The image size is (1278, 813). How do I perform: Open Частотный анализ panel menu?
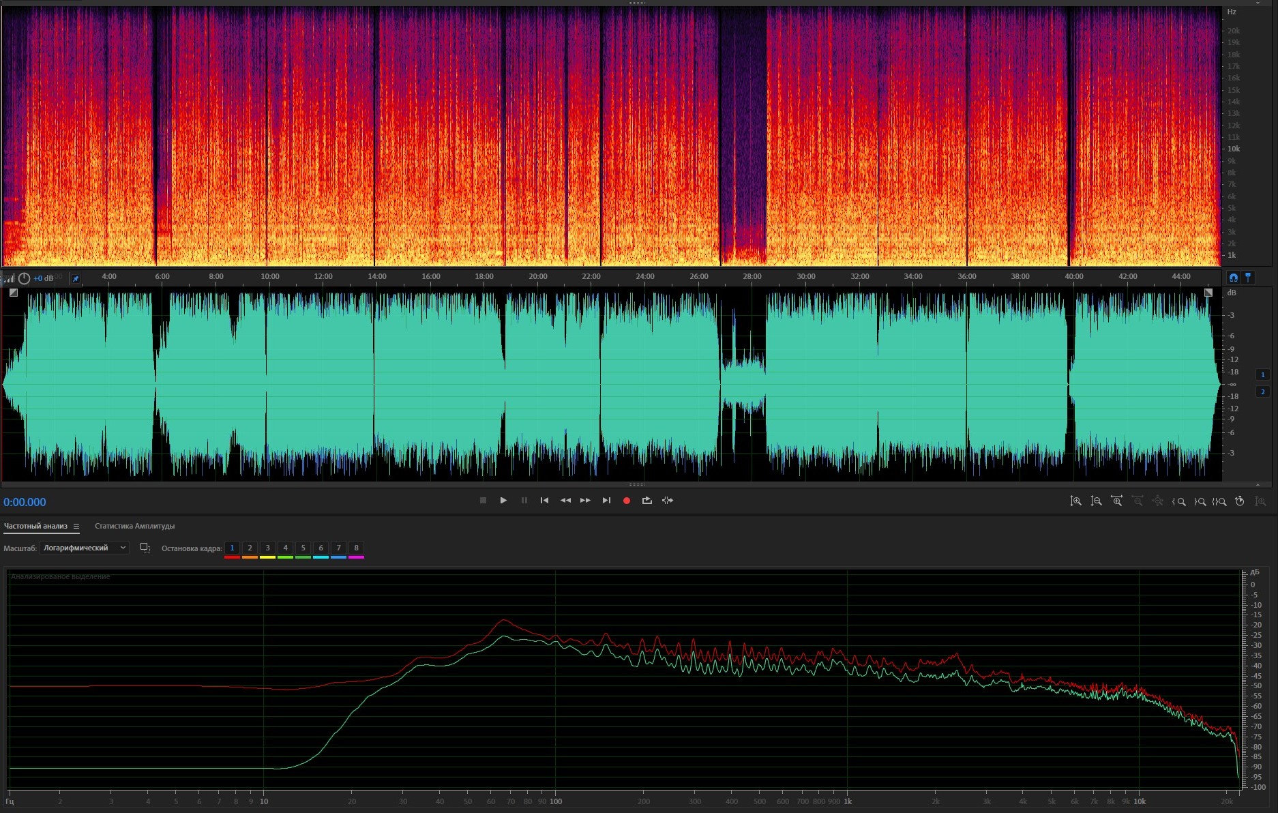pyautogui.click(x=76, y=527)
